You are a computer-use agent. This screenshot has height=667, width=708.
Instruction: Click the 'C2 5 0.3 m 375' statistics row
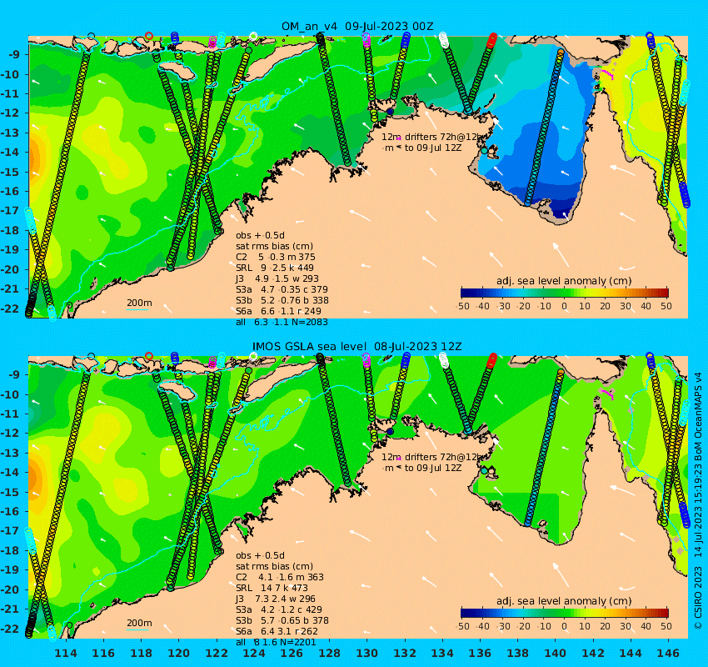click(x=276, y=257)
